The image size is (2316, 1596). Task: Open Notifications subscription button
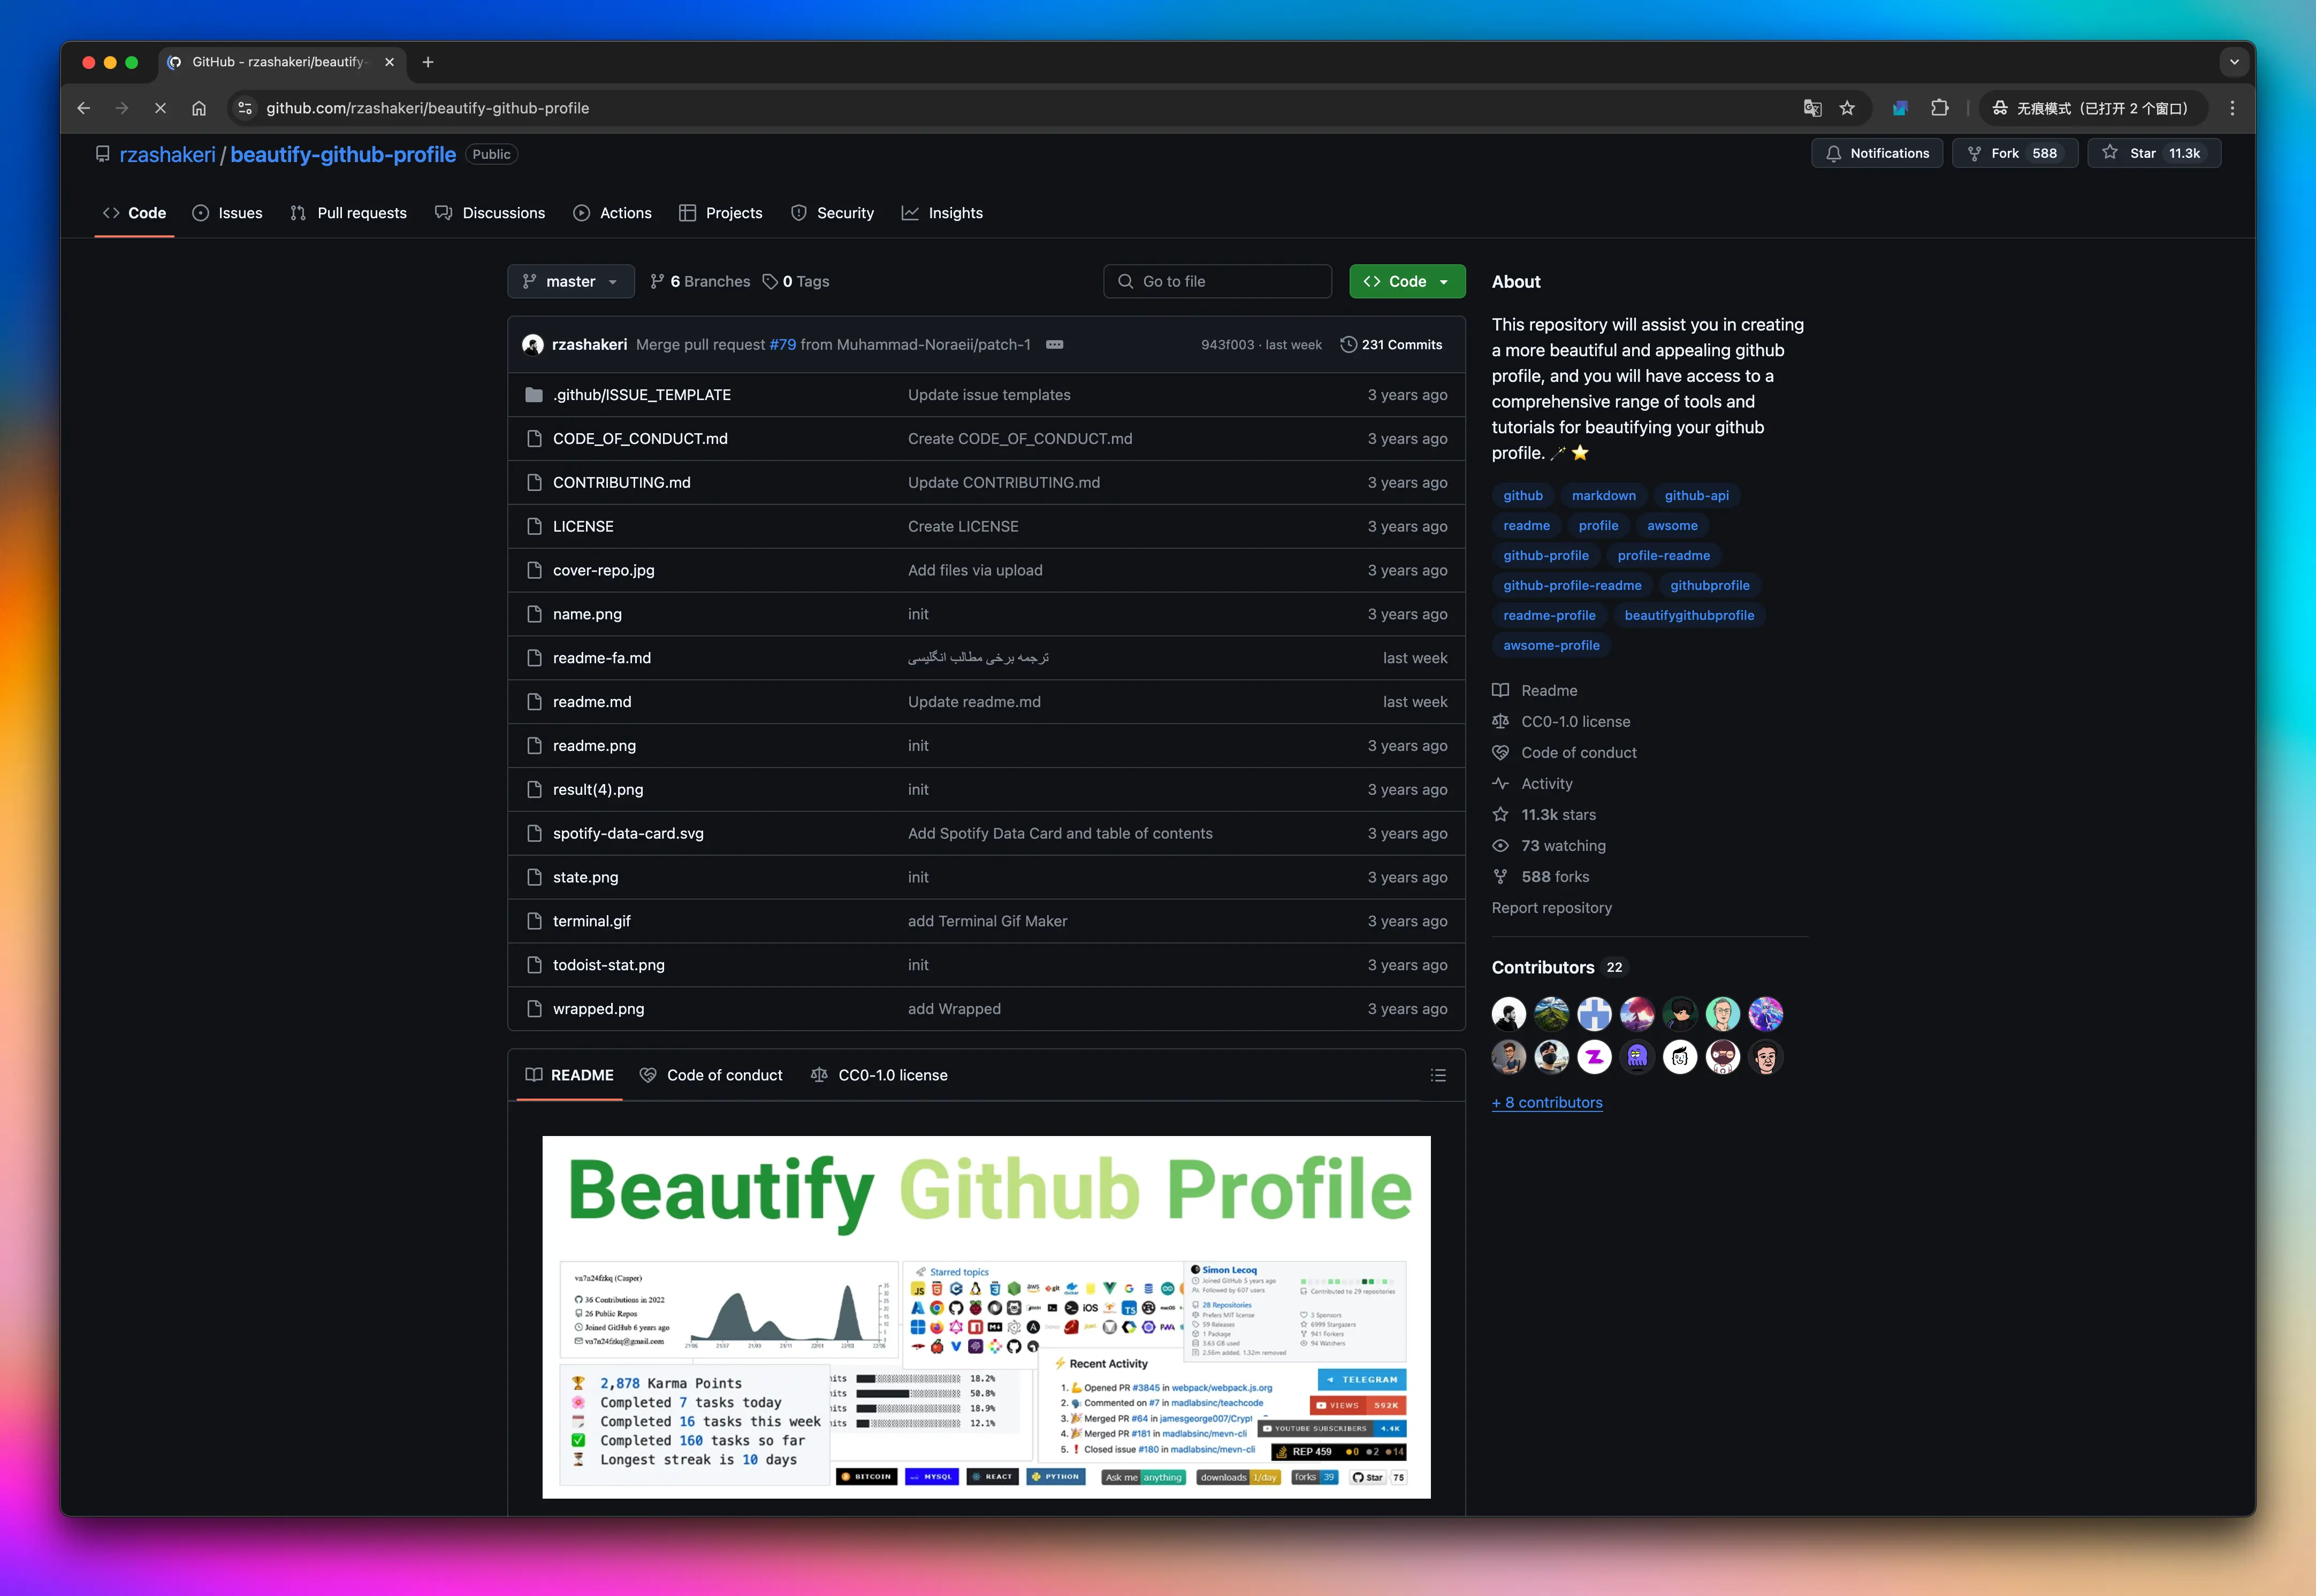pos(1877,153)
